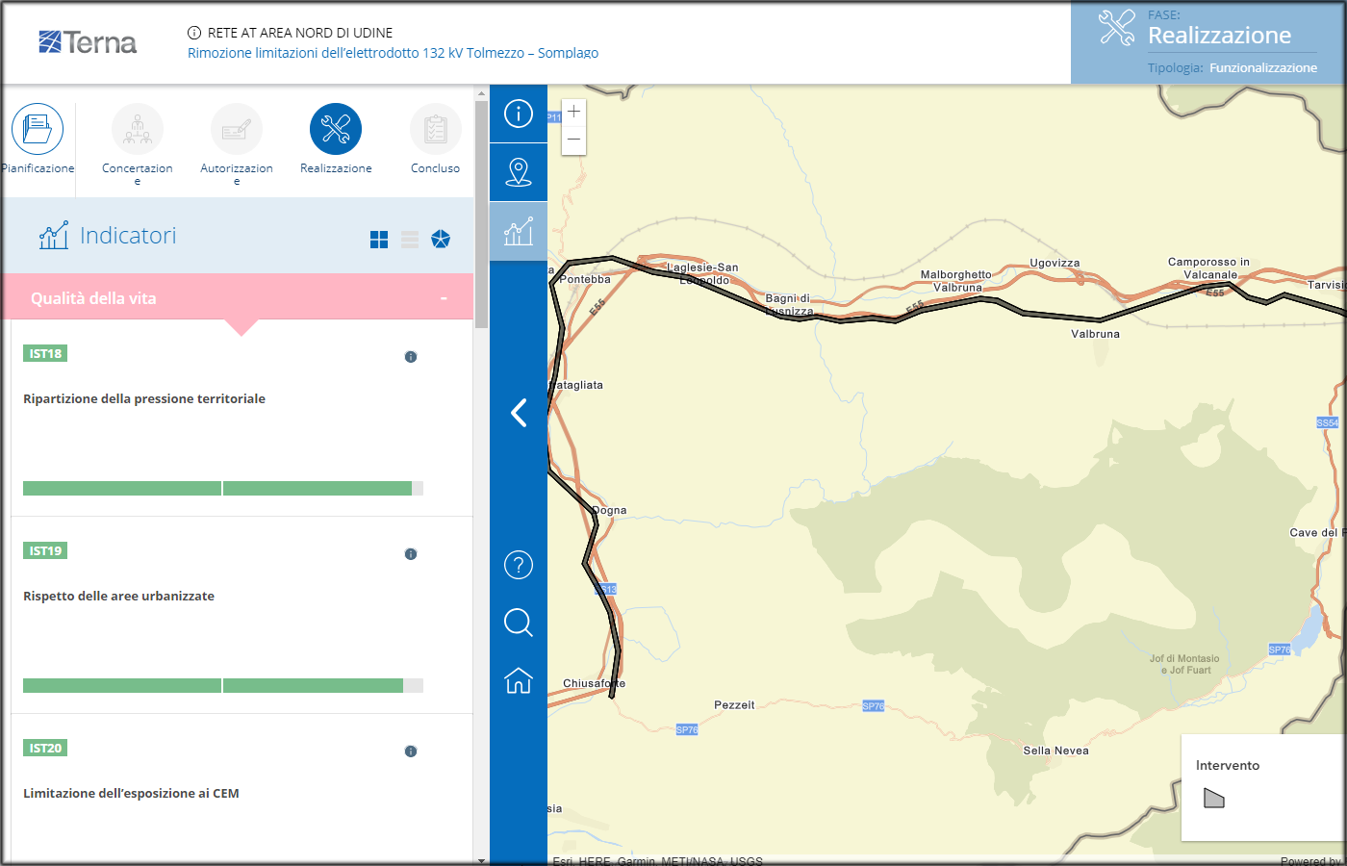Image resolution: width=1347 pixels, height=866 pixels.
Task: Select the Concluso clipboard icon
Action: tap(436, 129)
